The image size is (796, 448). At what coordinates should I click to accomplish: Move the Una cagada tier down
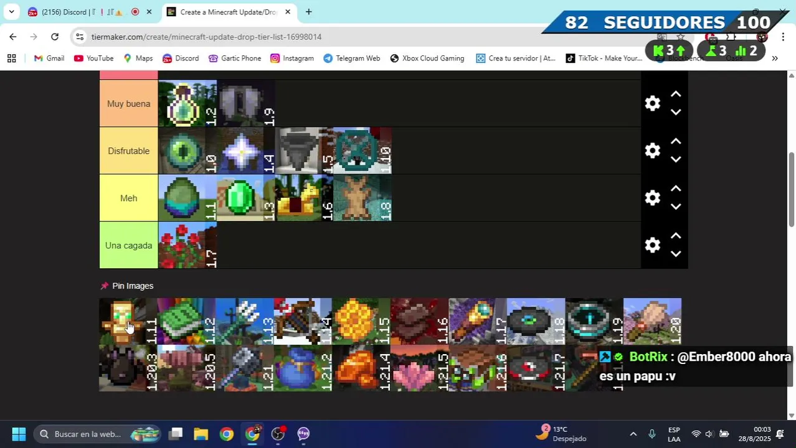pos(676,254)
